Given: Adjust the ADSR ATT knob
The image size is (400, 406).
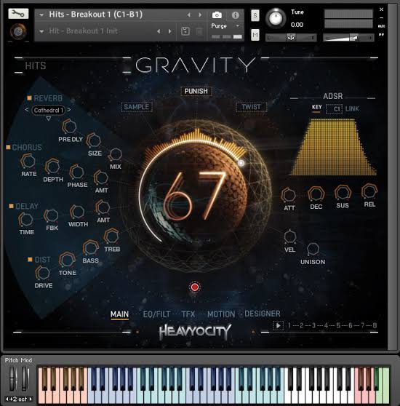Looking at the screenshot, I should pyautogui.click(x=289, y=195).
